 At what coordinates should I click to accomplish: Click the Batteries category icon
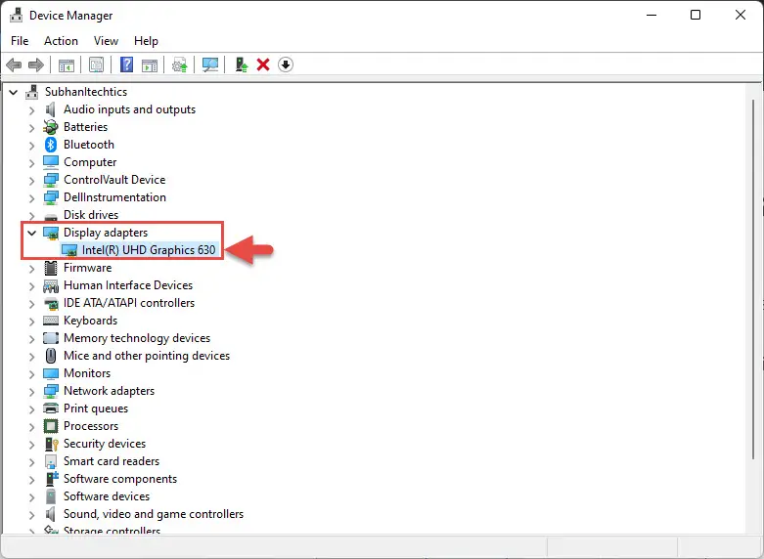51,127
